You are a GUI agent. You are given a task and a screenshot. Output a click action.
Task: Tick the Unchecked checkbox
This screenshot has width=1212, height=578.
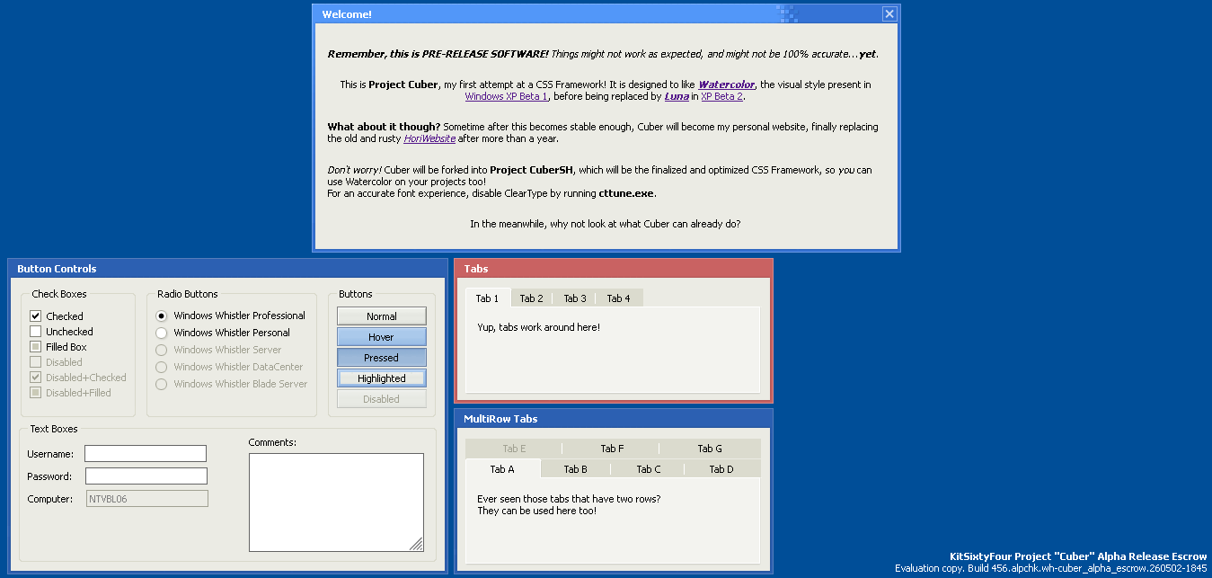click(36, 332)
